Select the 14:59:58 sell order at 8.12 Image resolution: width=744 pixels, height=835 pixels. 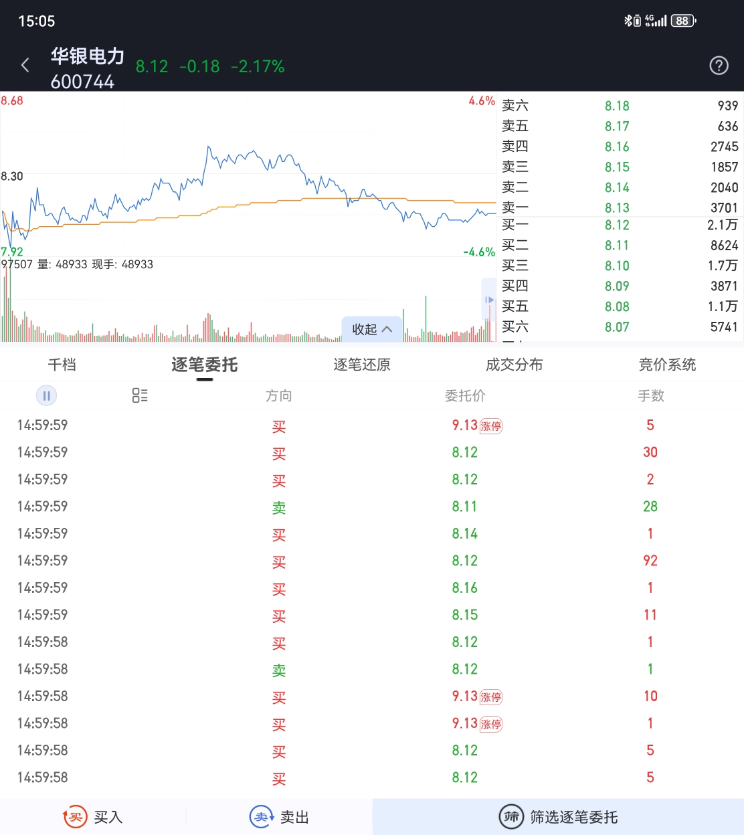pyautogui.click(x=372, y=669)
